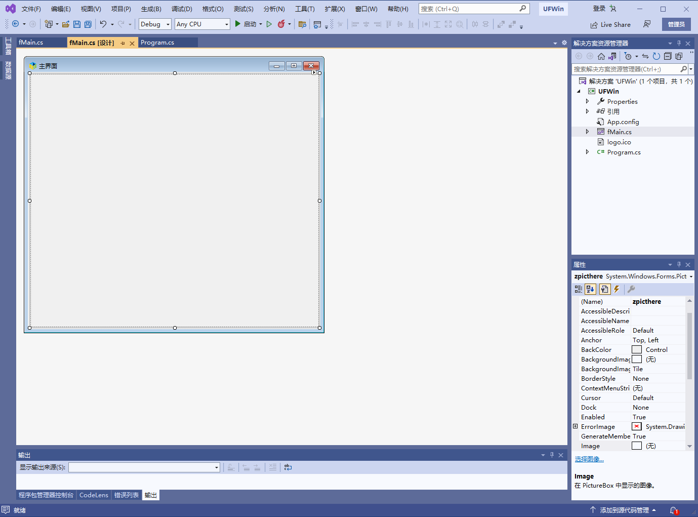Click the BackColor Control color swatch

[x=637, y=350]
